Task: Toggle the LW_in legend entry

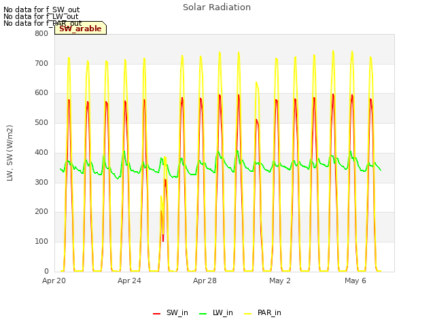Action: [216, 312]
